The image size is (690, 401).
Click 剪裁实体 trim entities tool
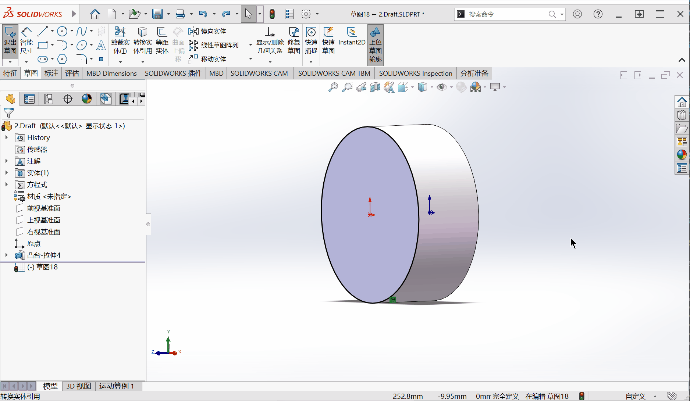(x=120, y=40)
